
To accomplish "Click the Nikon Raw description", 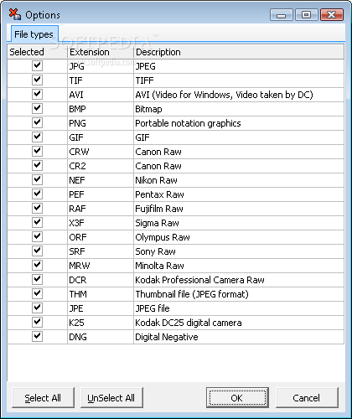I will coord(156,180).
